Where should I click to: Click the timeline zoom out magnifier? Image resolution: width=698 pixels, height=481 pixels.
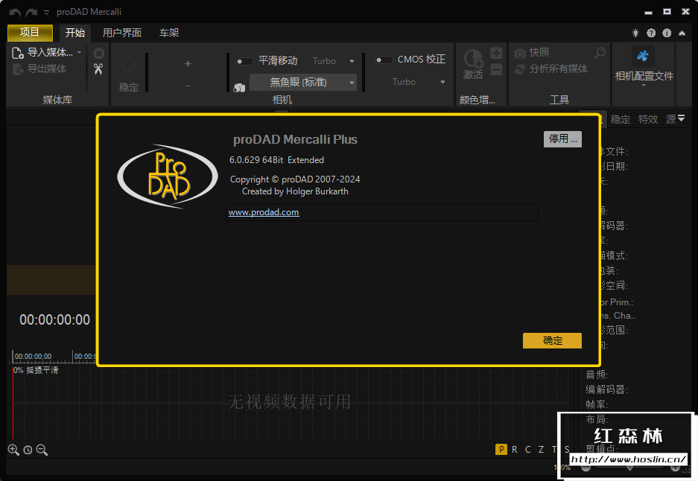click(x=42, y=450)
